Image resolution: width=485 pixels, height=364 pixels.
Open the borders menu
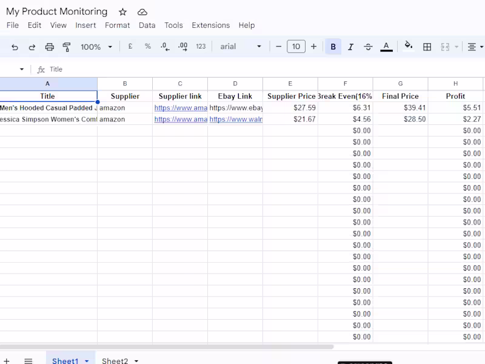427,47
